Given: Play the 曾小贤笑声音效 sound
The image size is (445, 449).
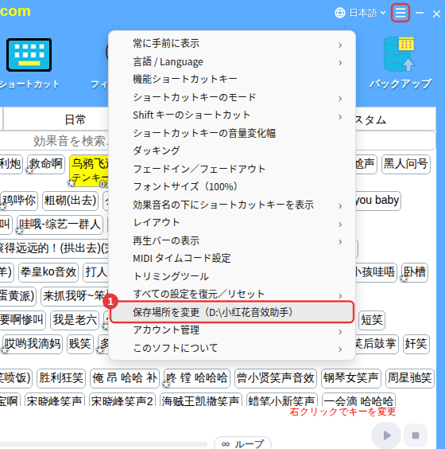Looking at the screenshot, I should (276, 378).
